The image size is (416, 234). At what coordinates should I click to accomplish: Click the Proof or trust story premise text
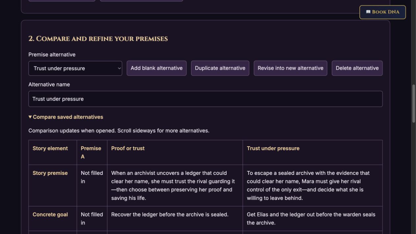tap(173, 185)
